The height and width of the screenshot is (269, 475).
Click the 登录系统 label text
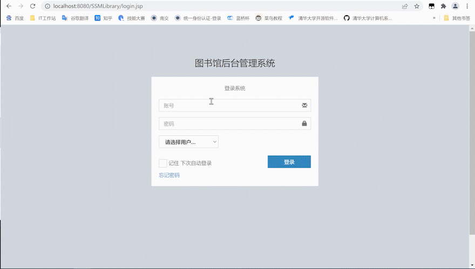coord(235,88)
